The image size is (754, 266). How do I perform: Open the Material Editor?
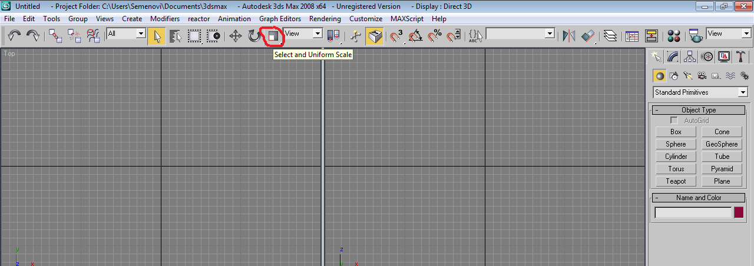coord(674,36)
